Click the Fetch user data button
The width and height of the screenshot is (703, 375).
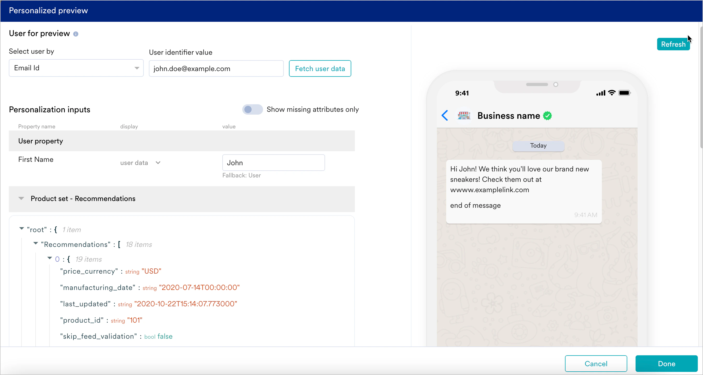pos(320,68)
